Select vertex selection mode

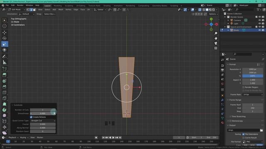coord(28,10)
